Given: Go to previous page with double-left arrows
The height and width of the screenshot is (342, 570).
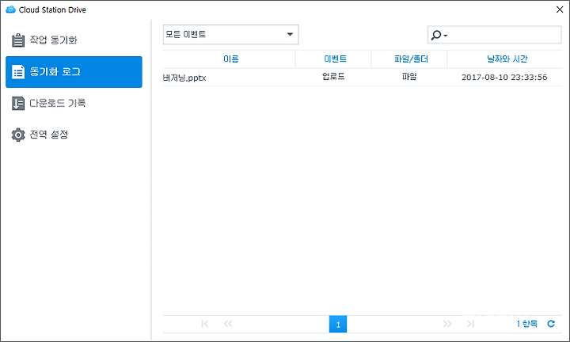Looking at the screenshot, I should pos(228,324).
